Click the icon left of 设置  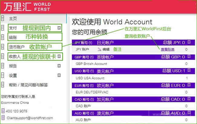click(3, 75)
